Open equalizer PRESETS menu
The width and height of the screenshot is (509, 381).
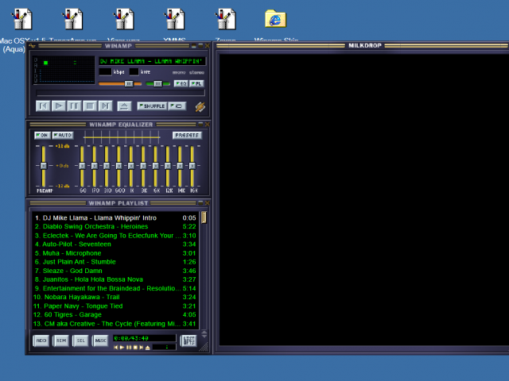(187, 135)
